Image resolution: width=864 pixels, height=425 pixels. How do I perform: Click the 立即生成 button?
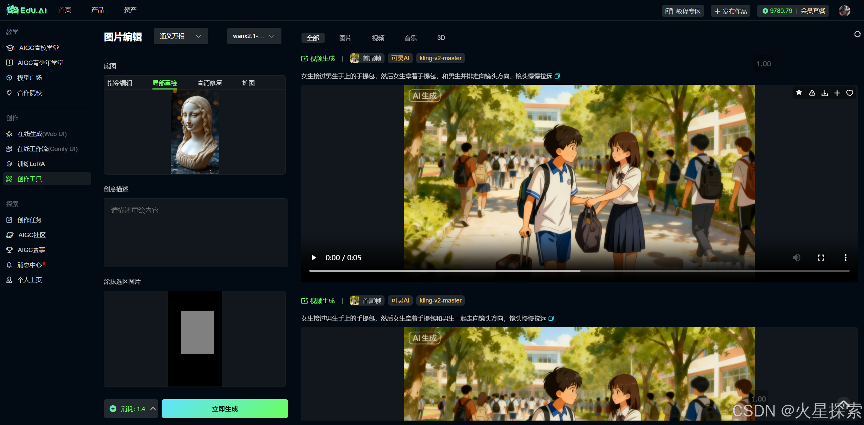(225, 409)
